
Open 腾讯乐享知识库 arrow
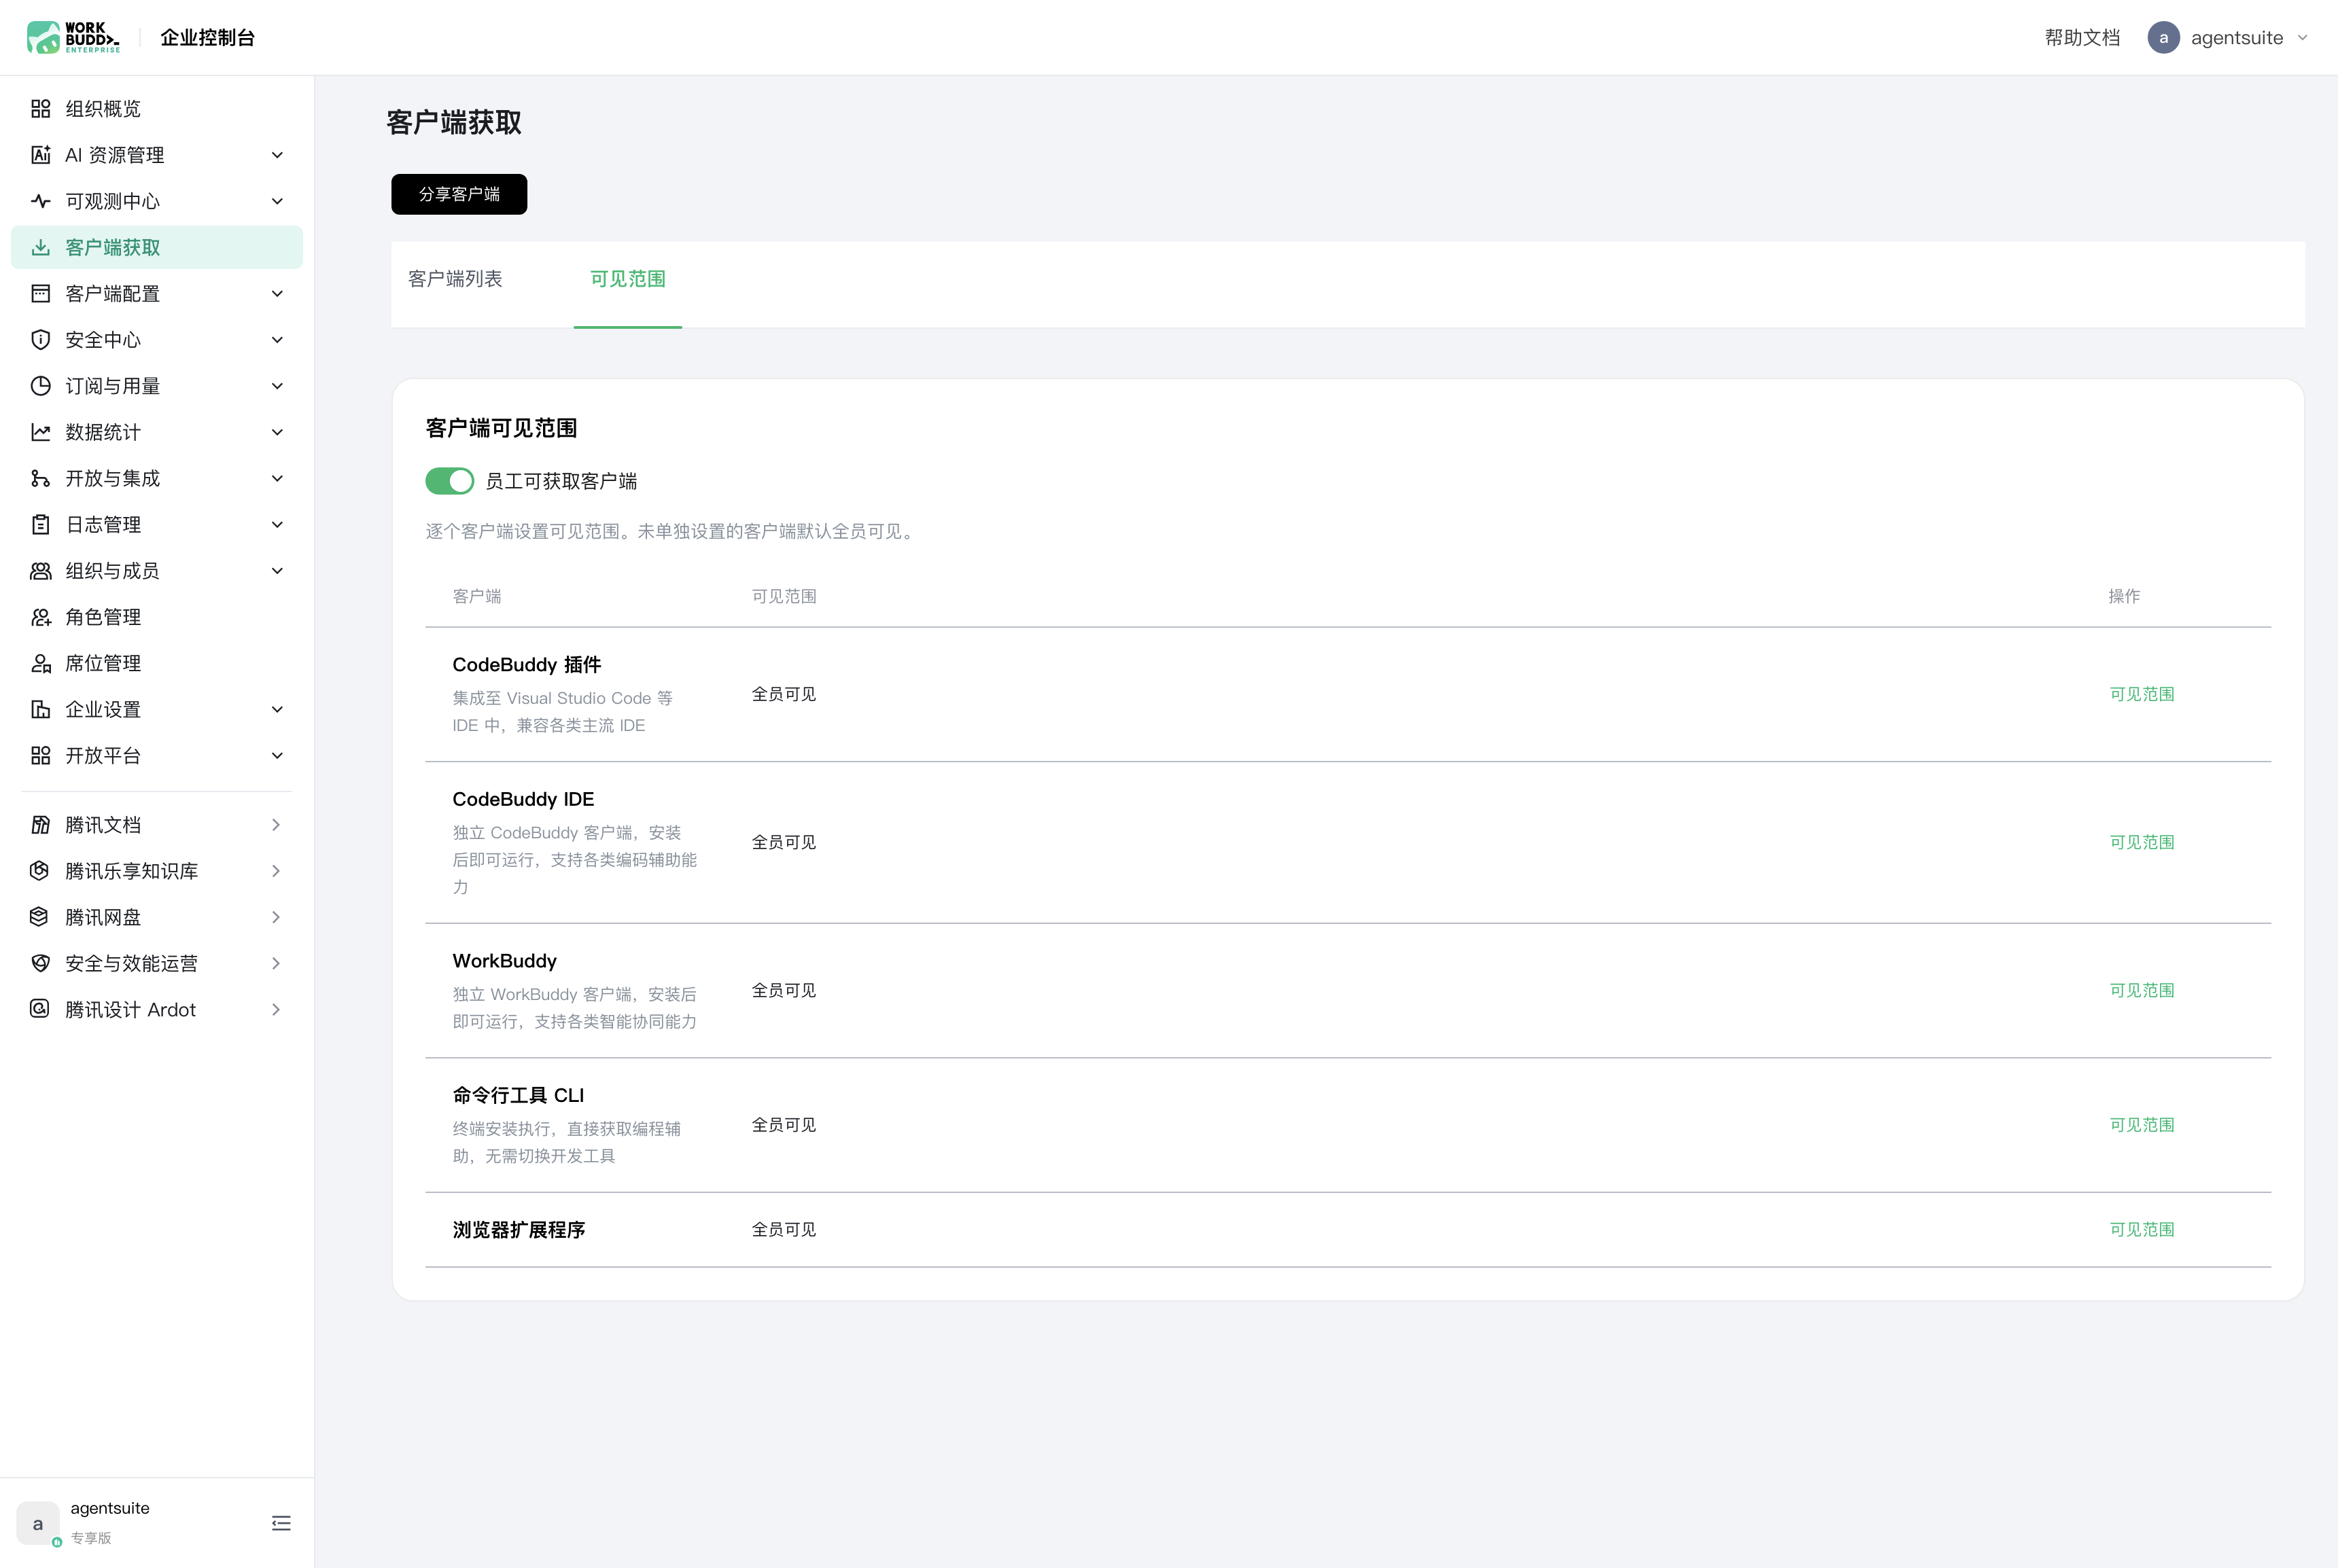pos(276,871)
